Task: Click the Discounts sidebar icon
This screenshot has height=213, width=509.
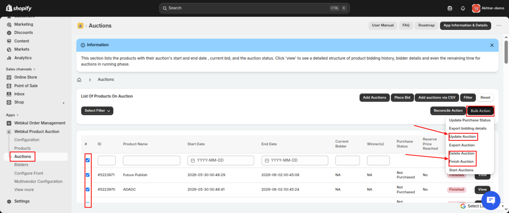Action: coord(9,33)
